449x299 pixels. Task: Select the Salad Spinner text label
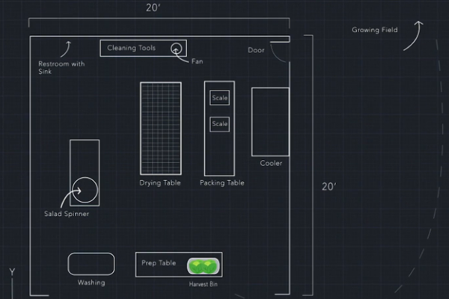(67, 214)
